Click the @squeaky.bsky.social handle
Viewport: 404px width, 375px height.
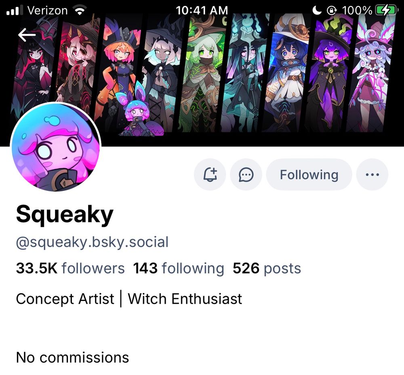tap(92, 242)
